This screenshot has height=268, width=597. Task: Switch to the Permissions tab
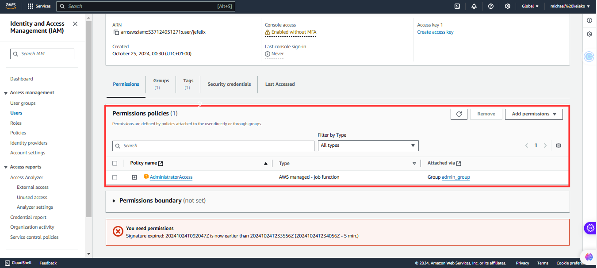pos(126,84)
